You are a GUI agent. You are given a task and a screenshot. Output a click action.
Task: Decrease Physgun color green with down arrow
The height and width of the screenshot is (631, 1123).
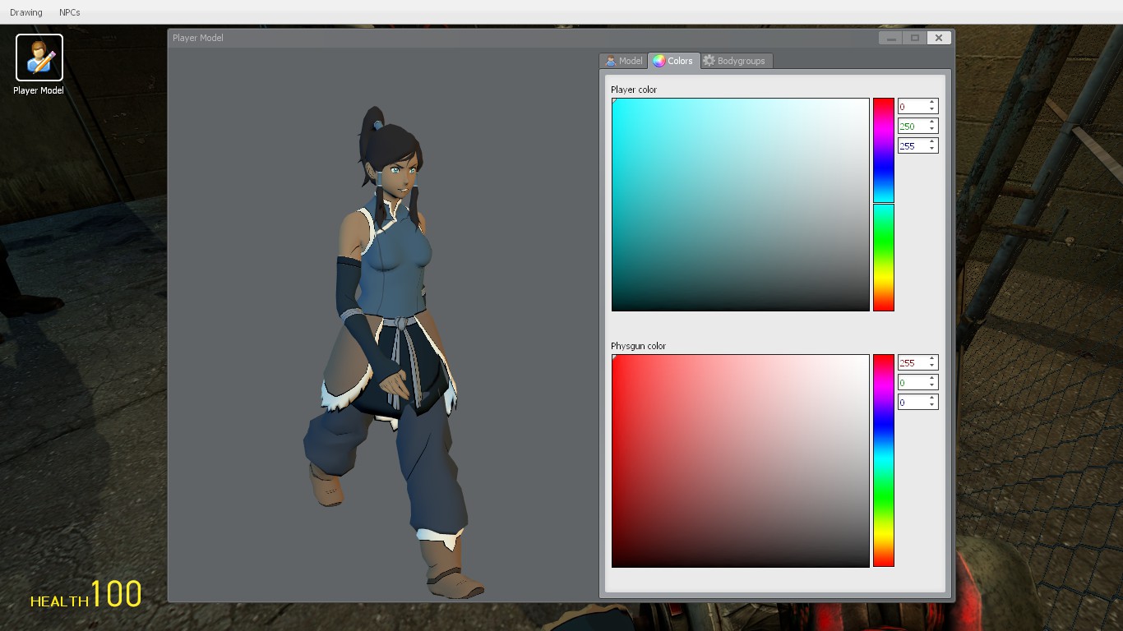[x=932, y=385]
